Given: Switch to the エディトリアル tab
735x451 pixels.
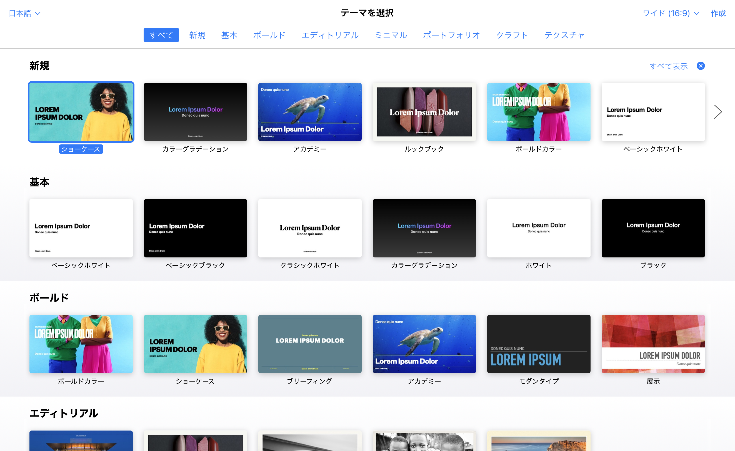Looking at the screenshot, I should pos(330,35).
